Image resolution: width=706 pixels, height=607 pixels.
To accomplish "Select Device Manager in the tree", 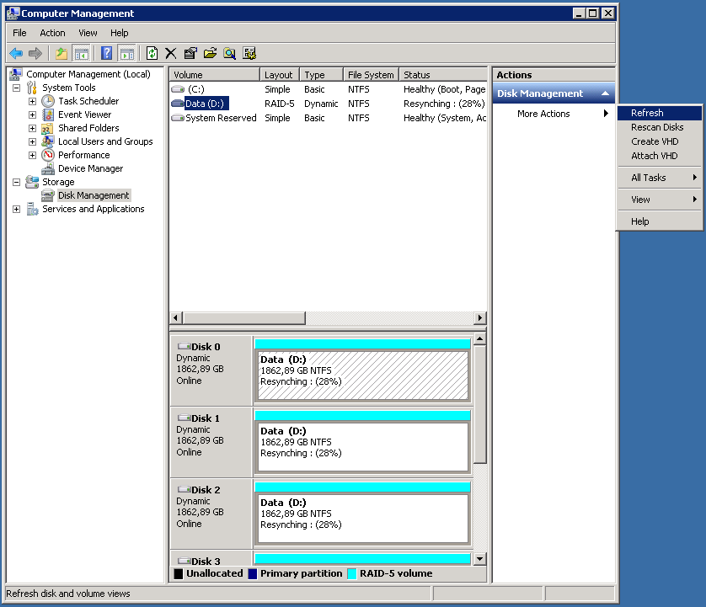I will click(90, 168).
